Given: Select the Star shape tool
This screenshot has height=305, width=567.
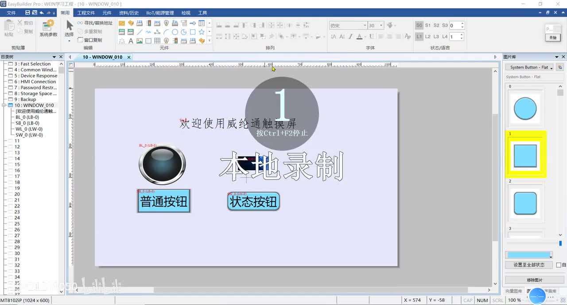Looking at the screenshot, I should [x=202, y=32].
